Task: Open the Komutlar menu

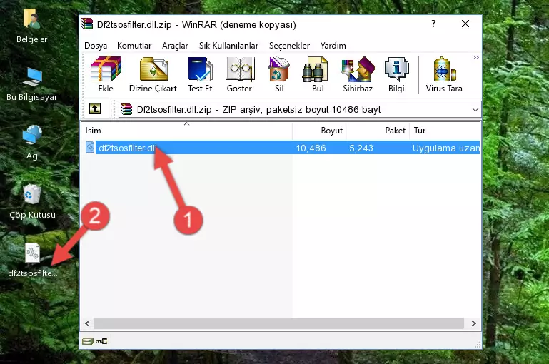Action: click(134, 46)
